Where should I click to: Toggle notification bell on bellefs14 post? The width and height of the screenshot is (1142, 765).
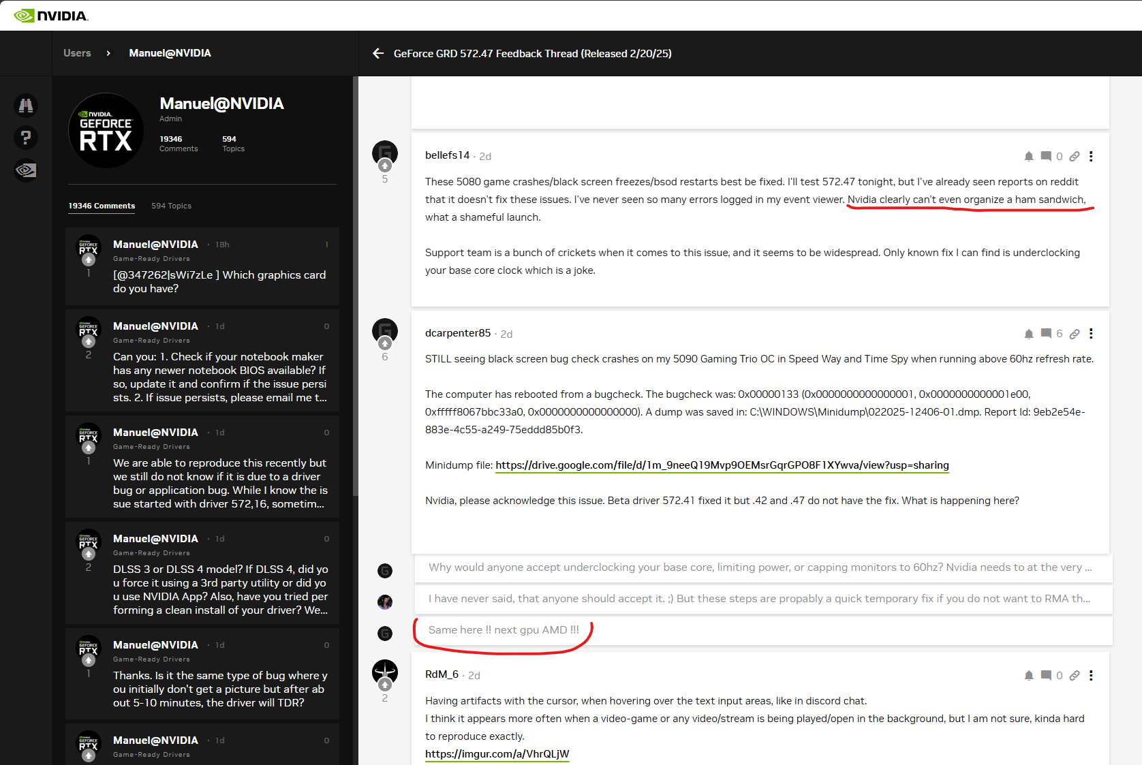pyautogui.click(x=1029, y=156)
